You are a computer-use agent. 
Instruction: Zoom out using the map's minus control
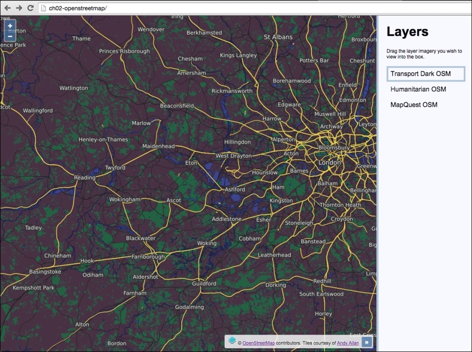[9, 36]
